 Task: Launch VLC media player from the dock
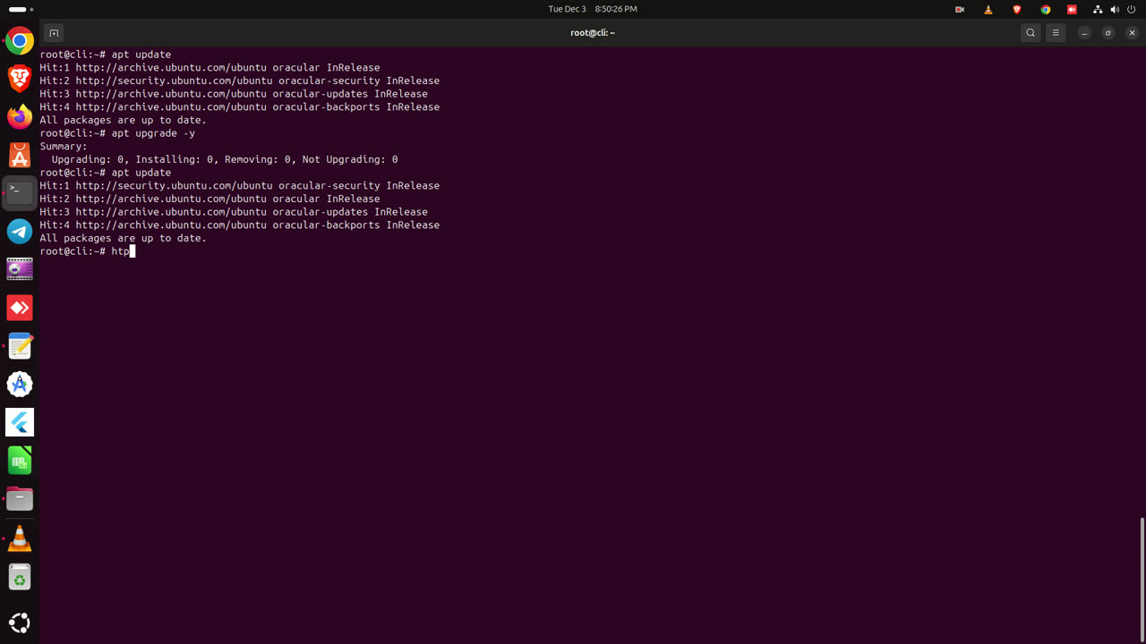tap(20, 538)
